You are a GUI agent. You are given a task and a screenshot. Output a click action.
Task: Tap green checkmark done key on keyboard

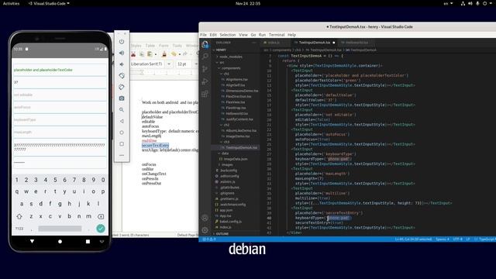(101, 229)
